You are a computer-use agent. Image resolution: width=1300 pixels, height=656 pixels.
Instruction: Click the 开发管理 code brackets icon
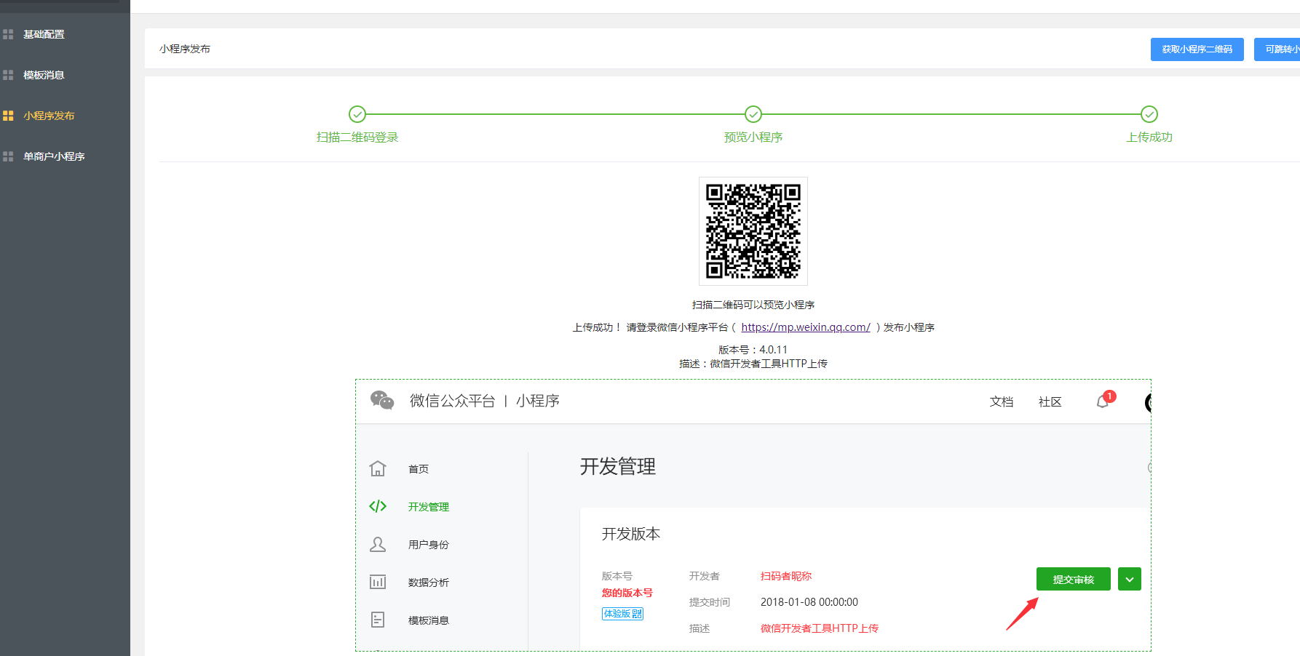point(378,506)
